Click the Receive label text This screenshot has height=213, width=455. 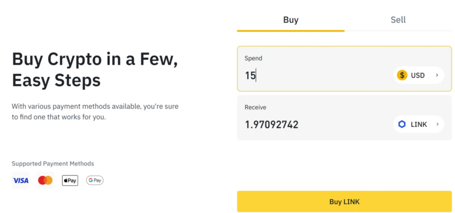click(255, 108)
